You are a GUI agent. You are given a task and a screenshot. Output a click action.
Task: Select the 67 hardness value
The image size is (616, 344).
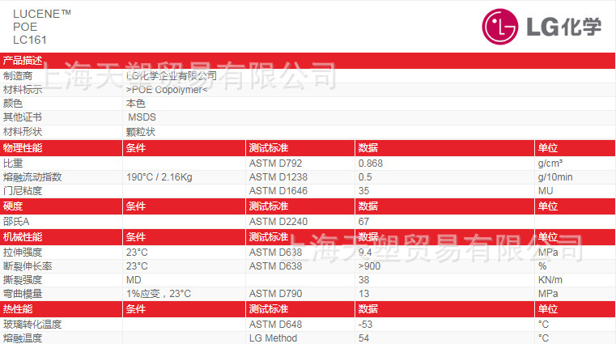click(x=363, y=222)
